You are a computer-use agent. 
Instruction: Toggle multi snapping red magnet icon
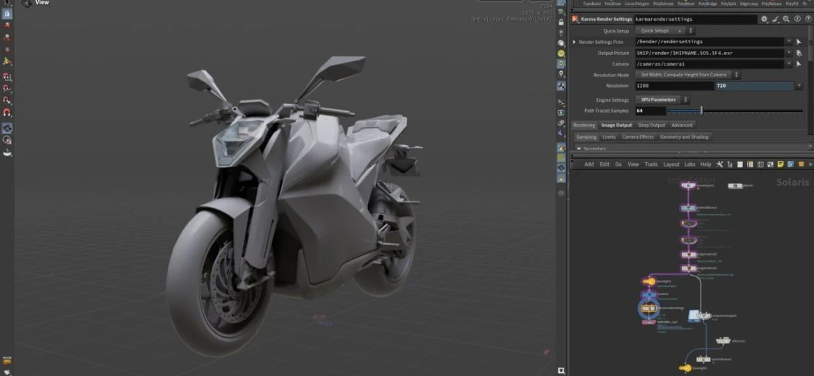tap(7, 112)
